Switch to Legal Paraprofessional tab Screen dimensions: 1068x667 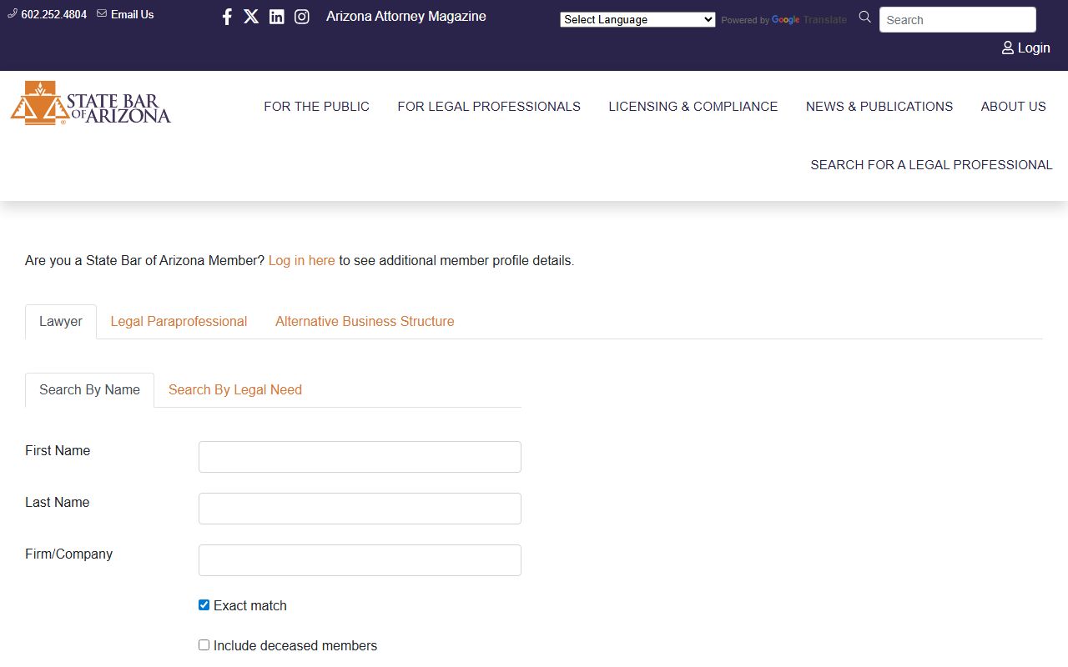coord(179,322)
